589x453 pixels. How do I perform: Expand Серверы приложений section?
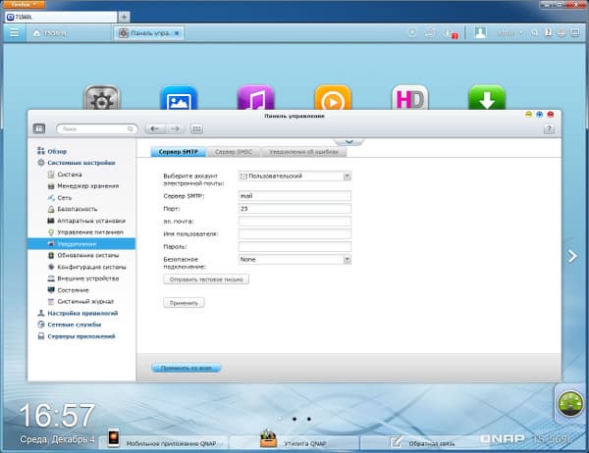click(x=77, y=336)
